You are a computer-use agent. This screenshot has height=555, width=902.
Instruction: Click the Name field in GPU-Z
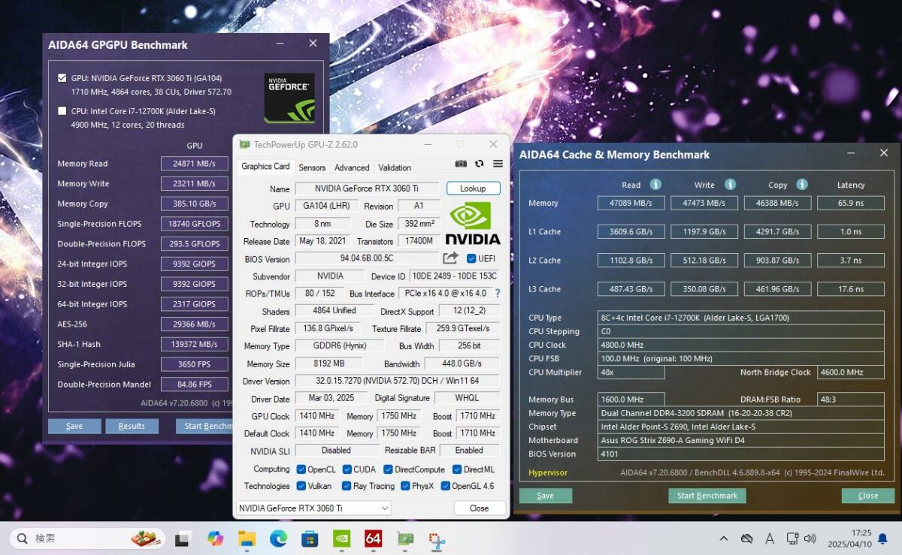pyautogui.click(x=368, y=189)
